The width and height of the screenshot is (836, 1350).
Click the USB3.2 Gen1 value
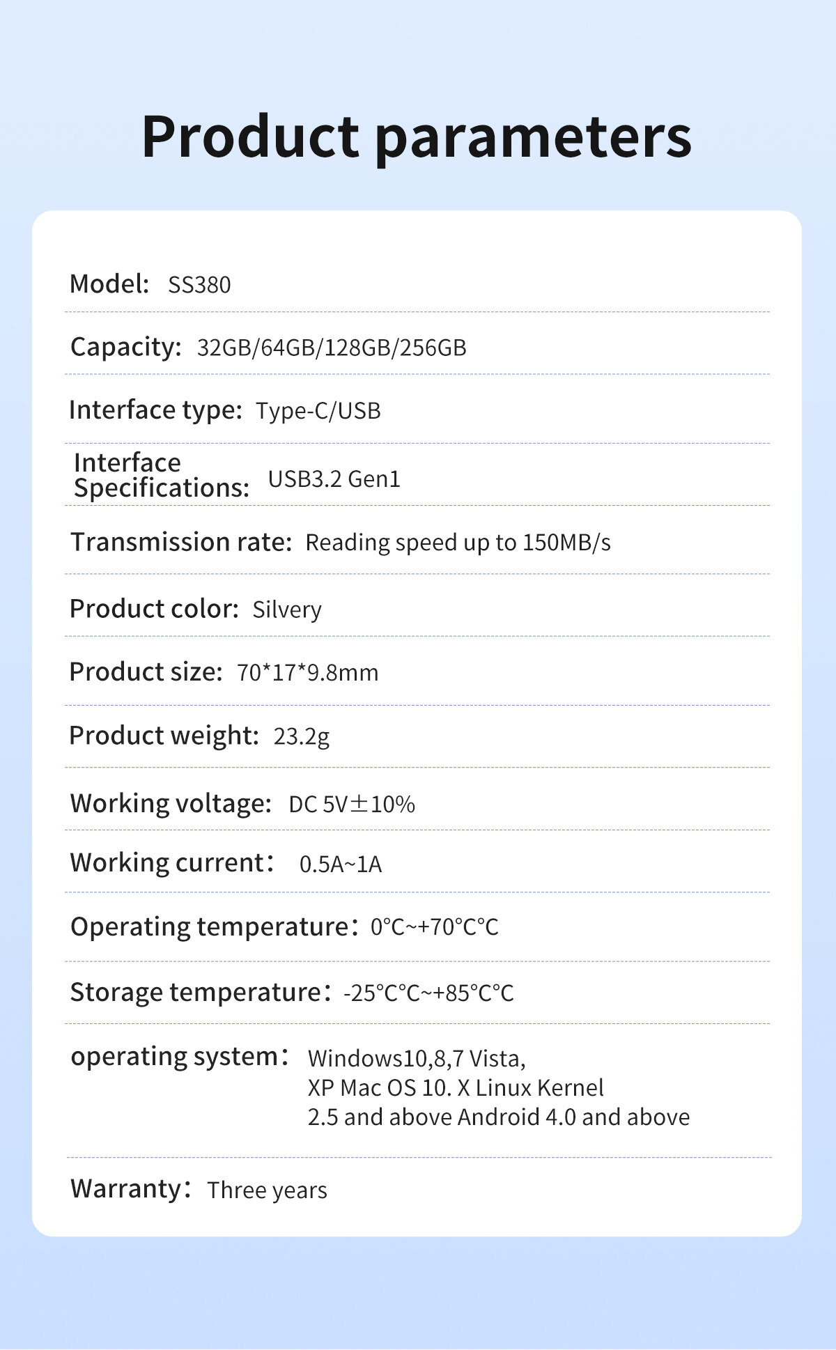(334, 479)
